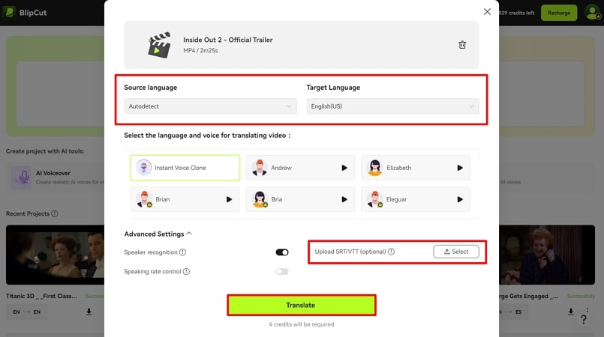Choose the Andrew voice
Screen dimensions: 604x337
pos(300,168)
